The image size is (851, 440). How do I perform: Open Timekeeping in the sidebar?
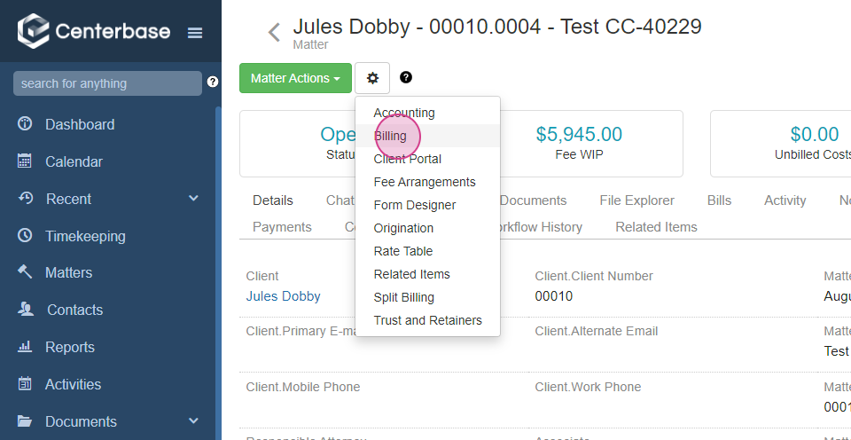point(85,236)
